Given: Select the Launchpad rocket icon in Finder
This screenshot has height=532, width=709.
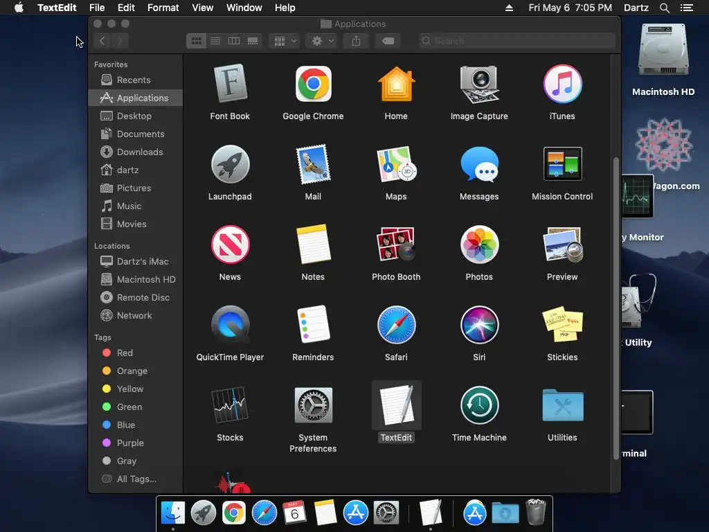Looking at the screenshot, I should [230, 164].
